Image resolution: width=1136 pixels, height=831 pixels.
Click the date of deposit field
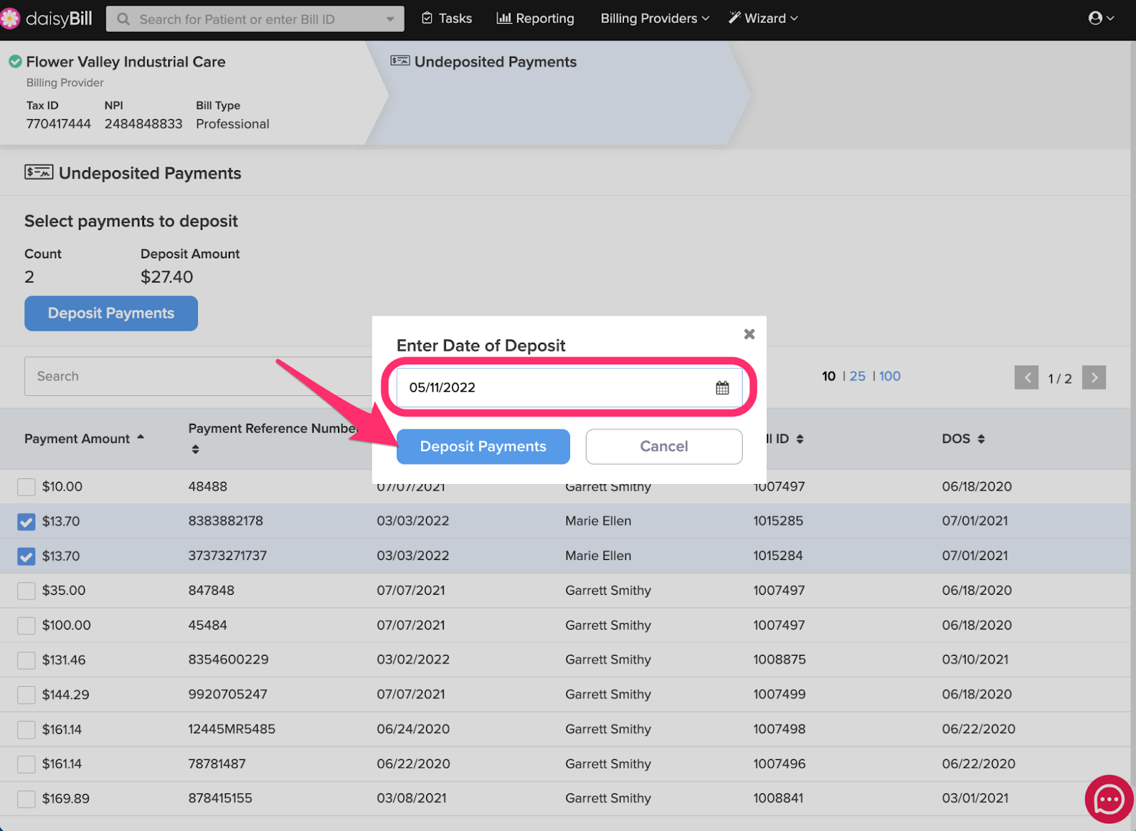pyautogui.click(x=569, y=387)
